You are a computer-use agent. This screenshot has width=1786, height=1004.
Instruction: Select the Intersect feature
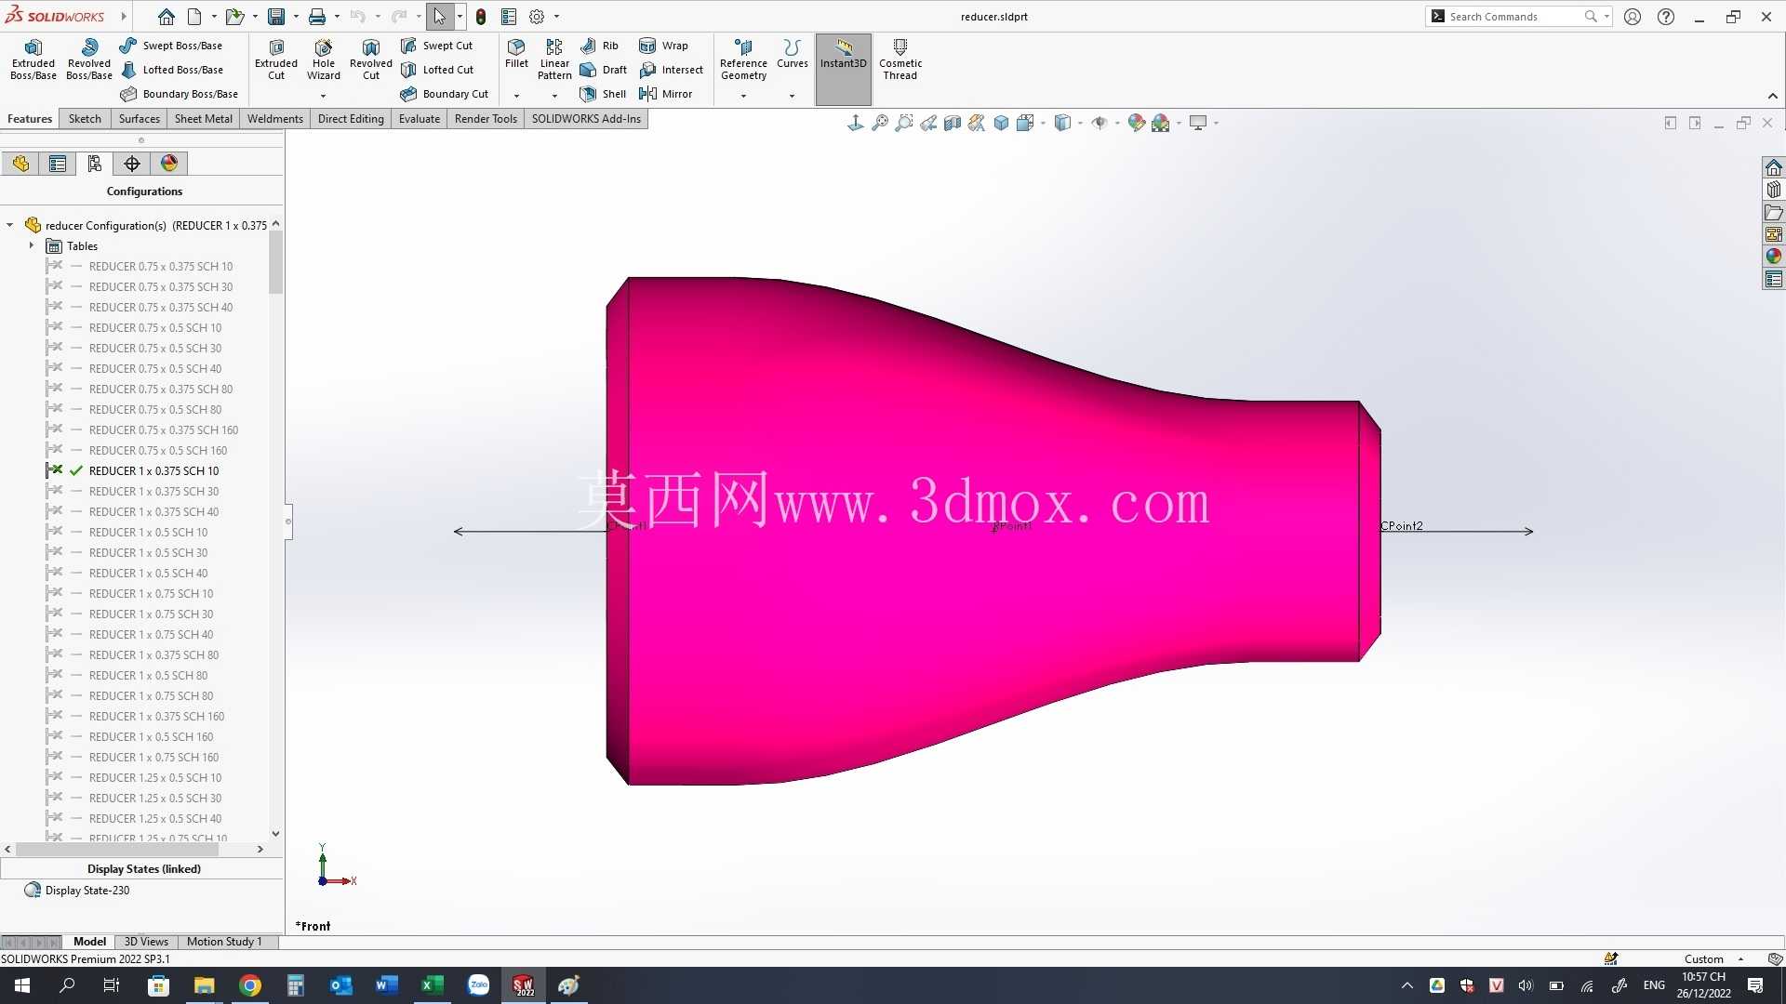[x=672, y=70]
